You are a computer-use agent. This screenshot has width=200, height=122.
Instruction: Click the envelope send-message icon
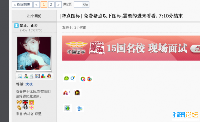click(20, 76)
